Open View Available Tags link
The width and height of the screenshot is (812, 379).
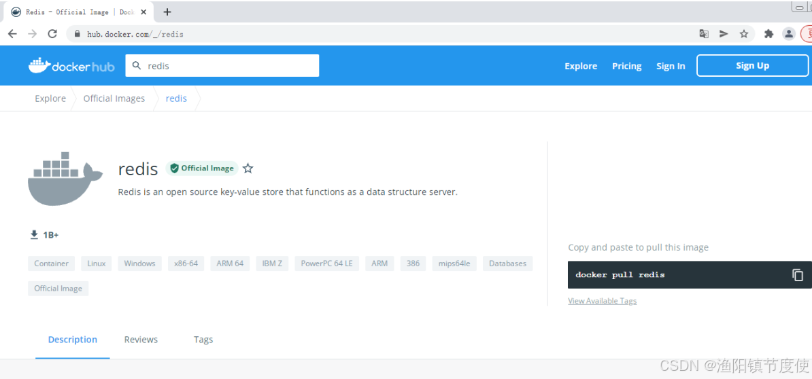point(603,301)
